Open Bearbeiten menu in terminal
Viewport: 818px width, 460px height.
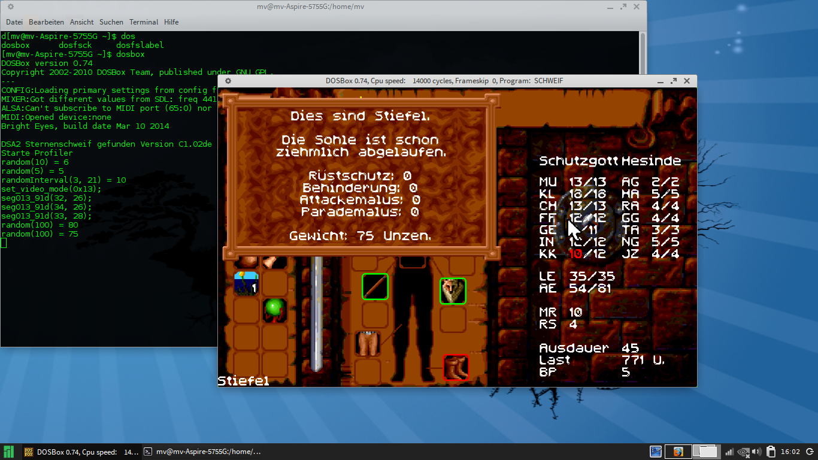(46, 22)
